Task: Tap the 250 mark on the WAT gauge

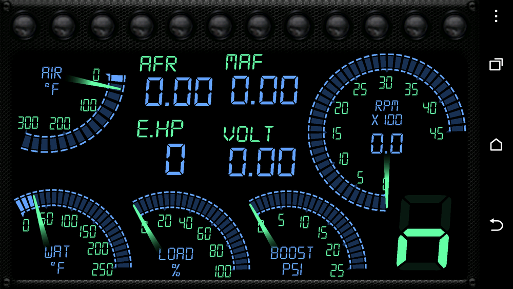Action: [103, 269]
